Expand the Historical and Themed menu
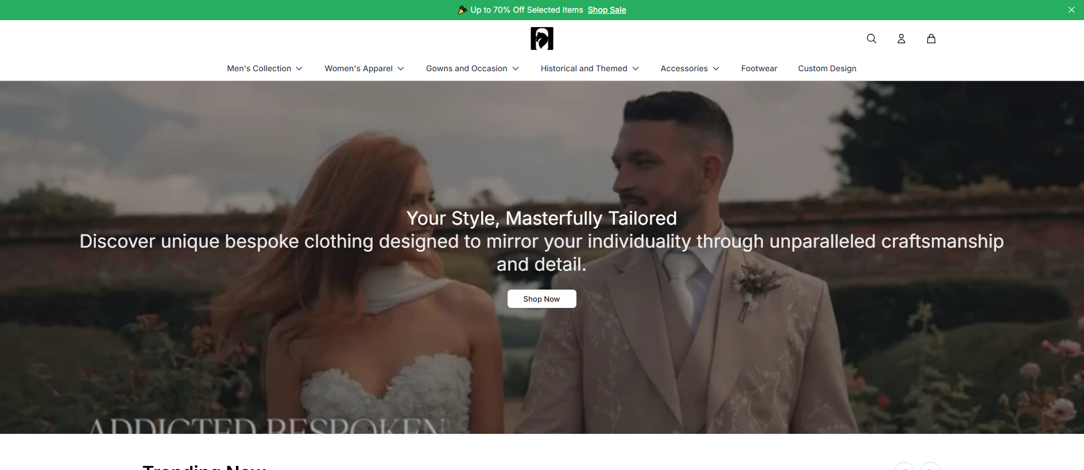 pyautogui.click(x=590, y=68)
